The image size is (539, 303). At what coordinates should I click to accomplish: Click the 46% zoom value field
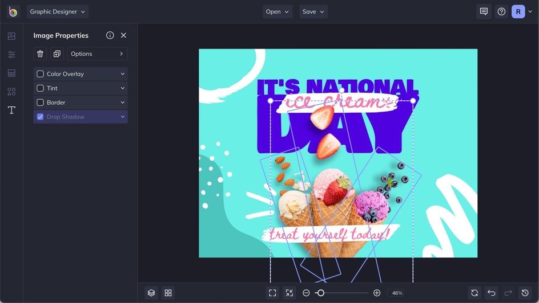[397, 293]
